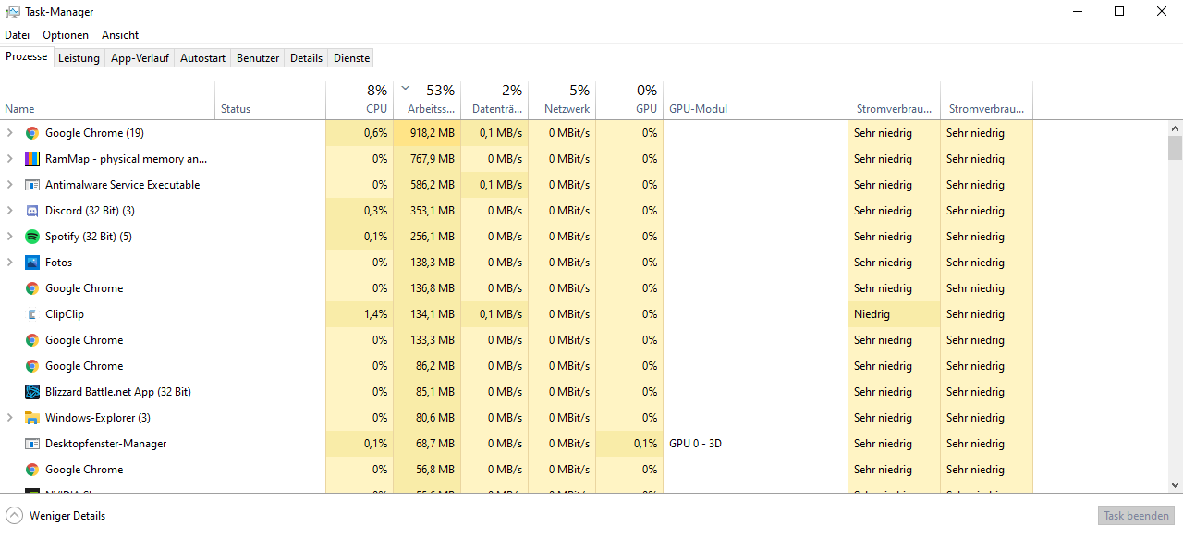Select the ClipClip 1,4% CPU cell
This screenshot has width=1183, height=538.
tap(360, 314)
